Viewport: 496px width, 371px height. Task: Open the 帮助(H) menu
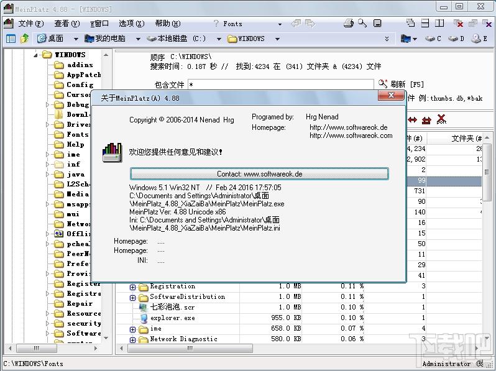click(x=167, y=24)
